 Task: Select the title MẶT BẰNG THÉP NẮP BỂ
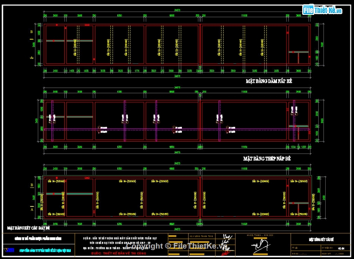pos(267,159)
